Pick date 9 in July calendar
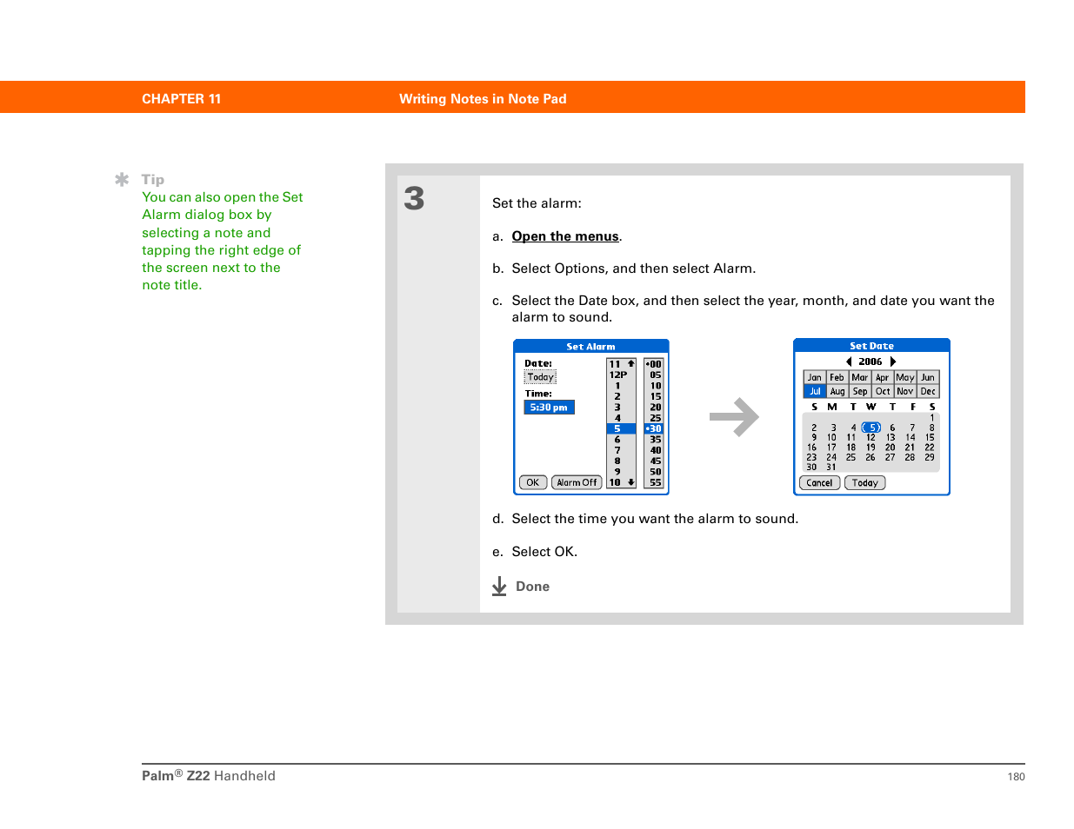This screenshot has height=829, width=1074. coord(814,438)
